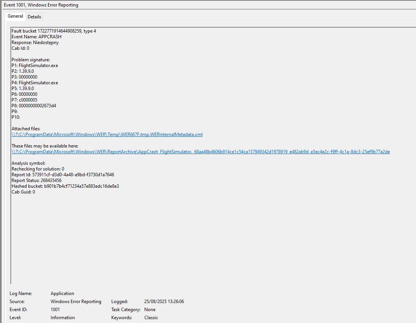The image size is (416, 323).
Task: Open the WERInternalMetadata.xml attached file link
Action: [107, 134]
